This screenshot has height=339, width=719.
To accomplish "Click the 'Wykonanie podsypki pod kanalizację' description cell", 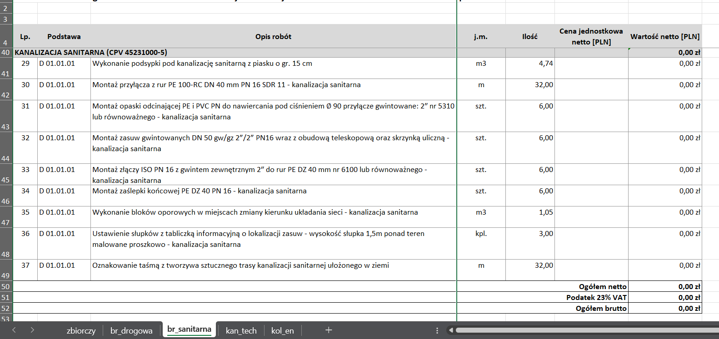I will (x=273, y=68).
